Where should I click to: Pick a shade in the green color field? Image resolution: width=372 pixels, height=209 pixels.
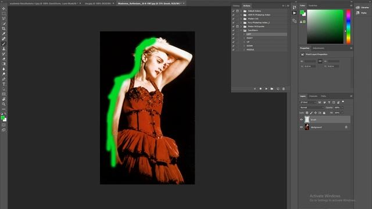[325, 27]
